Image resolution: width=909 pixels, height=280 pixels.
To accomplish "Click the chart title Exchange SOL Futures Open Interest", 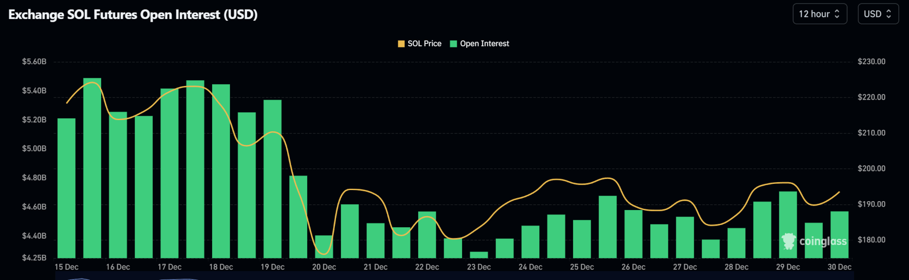I will coord(133,15).
